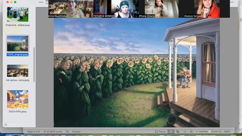
Task: Click the 150% zoom level value
Action: tap(227, 132)
